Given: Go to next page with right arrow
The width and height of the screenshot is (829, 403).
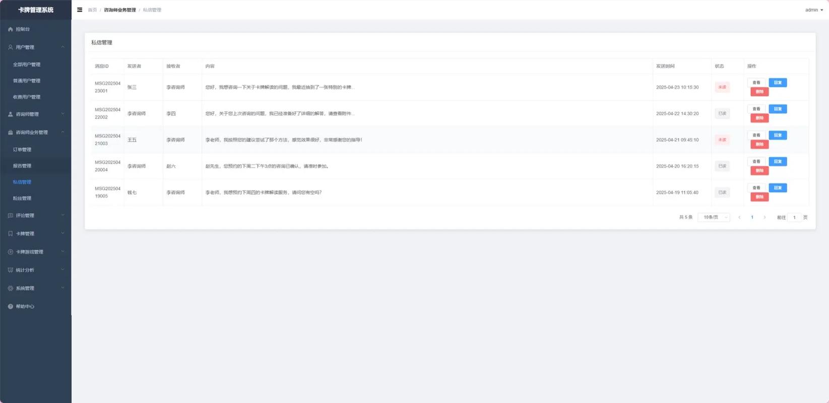Looking at the screenshot, I should (764, 218).
